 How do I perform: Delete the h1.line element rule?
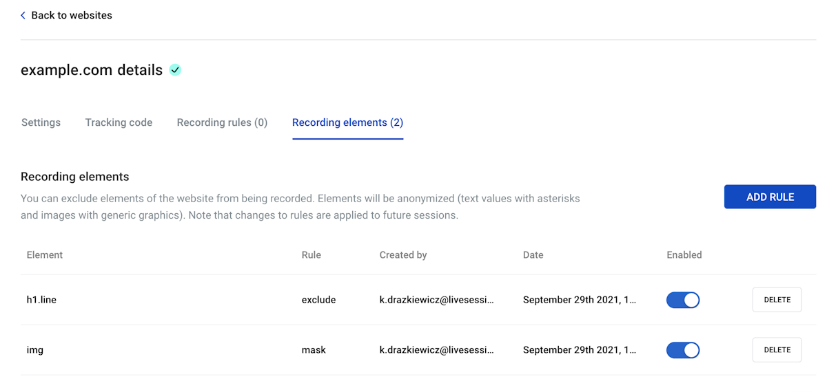[x=777, y=300]
